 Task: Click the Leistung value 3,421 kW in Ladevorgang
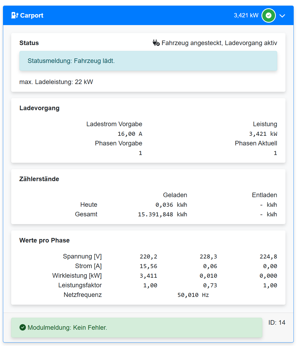(x=263, y=134)
